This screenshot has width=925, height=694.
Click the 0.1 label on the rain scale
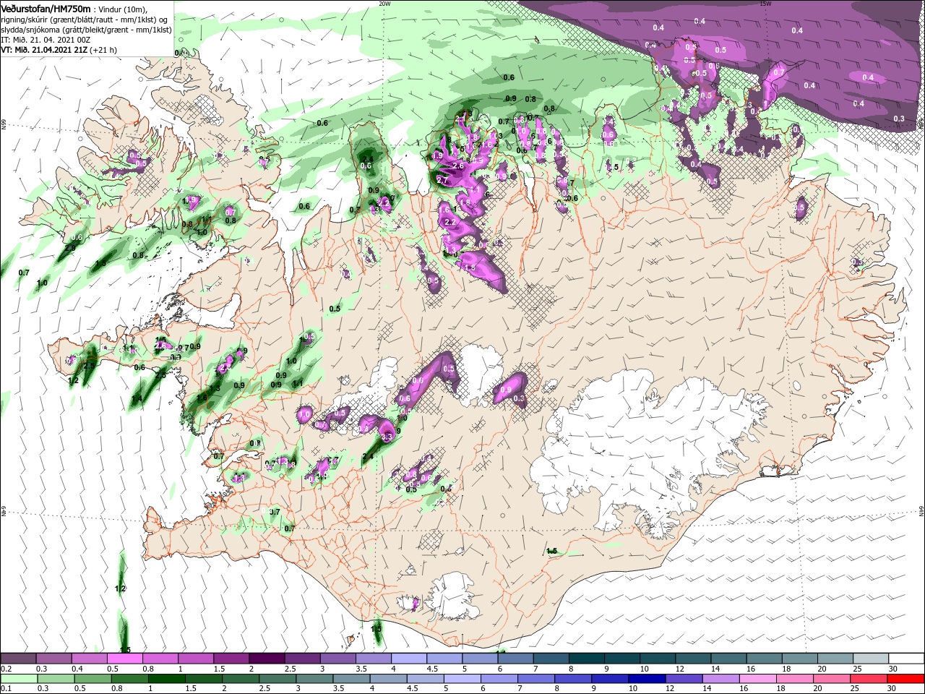point(5,689)
